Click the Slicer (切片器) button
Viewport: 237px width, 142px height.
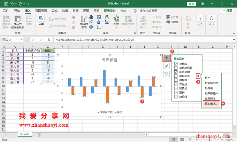172,17
